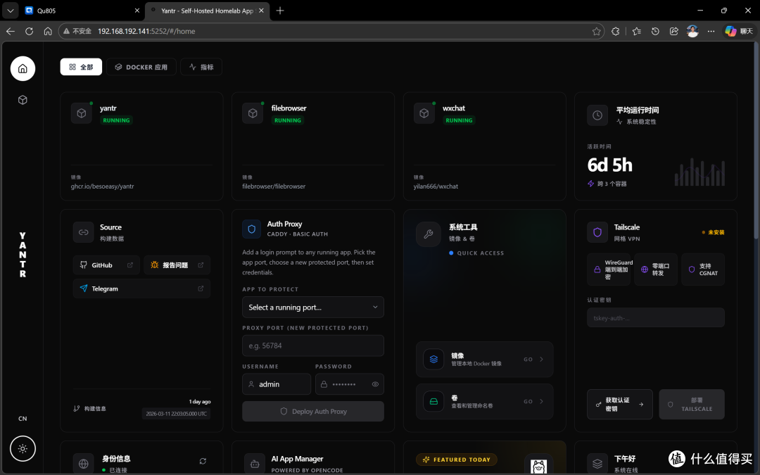Focus the Proxy Port input field
Viewport: 760px width, 475px height.
pyautogui.click(x=313, y=346)
